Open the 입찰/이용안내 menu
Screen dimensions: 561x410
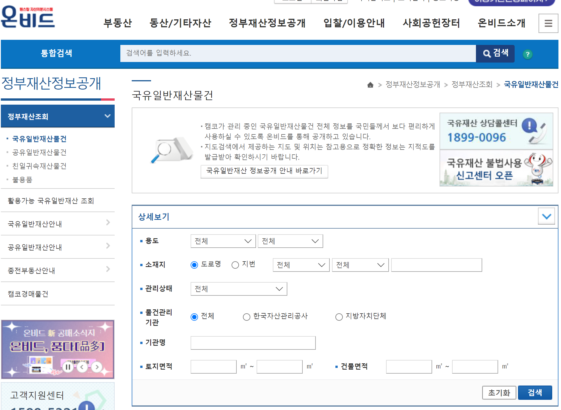(x=354, y=23)
